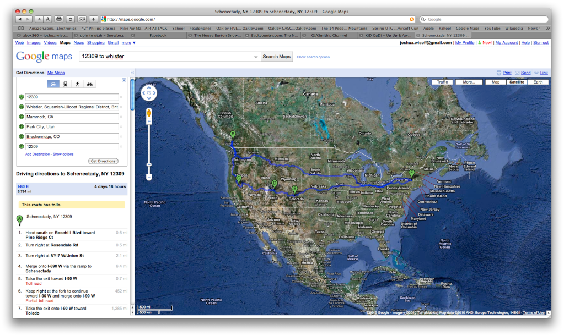The image size is (564, 336).
Task: Click map marker C in California
Action: pos(238,179)
